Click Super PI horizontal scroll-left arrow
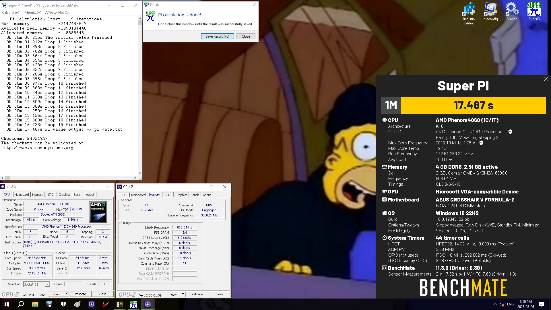The image size is (551, 310). pos(2,178)
